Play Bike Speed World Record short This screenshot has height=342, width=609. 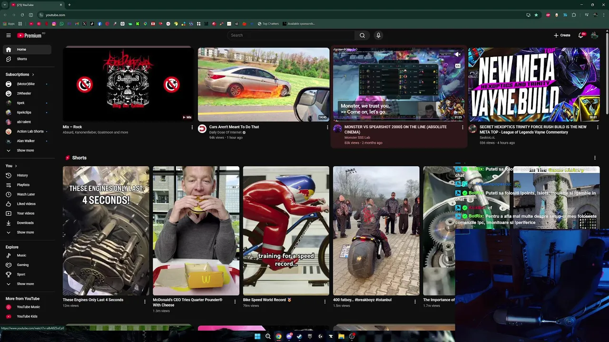coord(286,231)
